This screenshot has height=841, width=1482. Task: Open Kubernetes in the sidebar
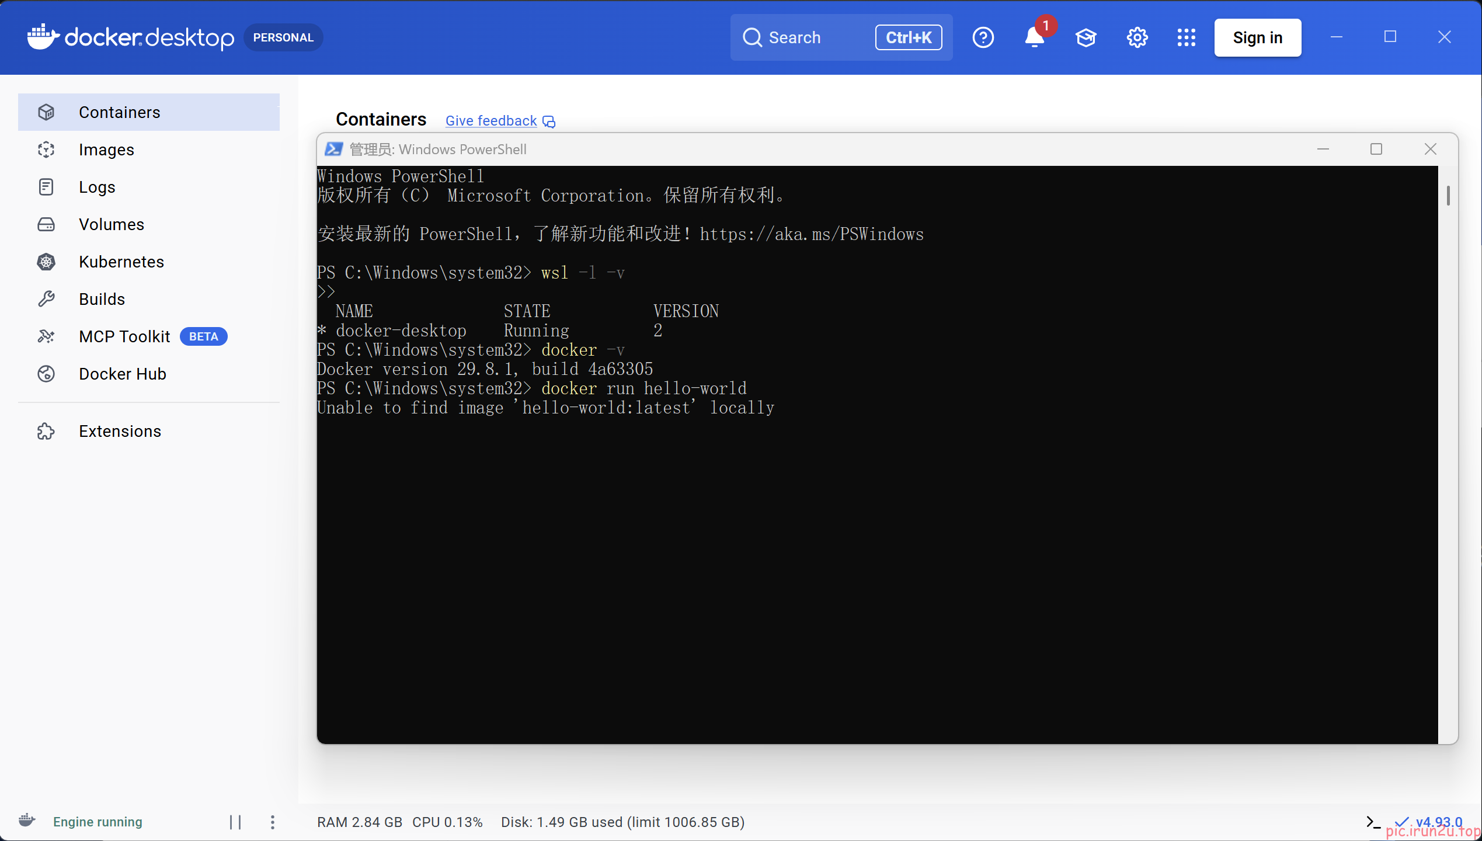[149, 262]
